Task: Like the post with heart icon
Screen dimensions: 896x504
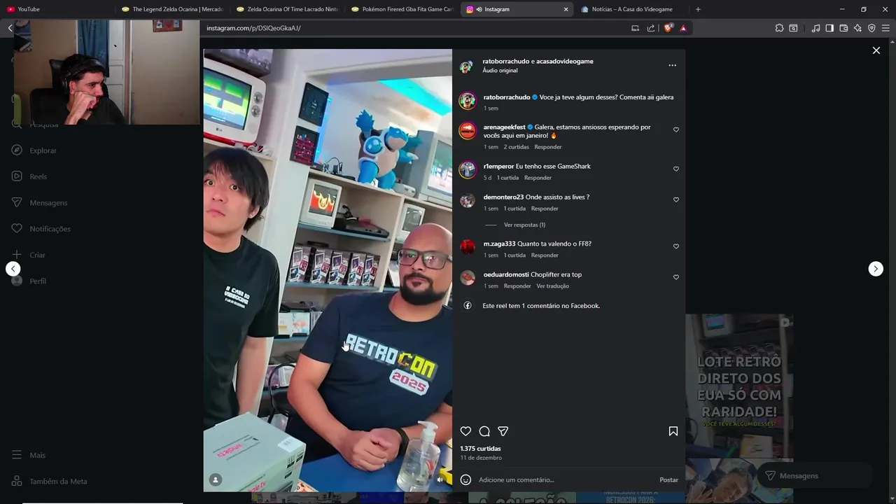Action: coord(465,431)
